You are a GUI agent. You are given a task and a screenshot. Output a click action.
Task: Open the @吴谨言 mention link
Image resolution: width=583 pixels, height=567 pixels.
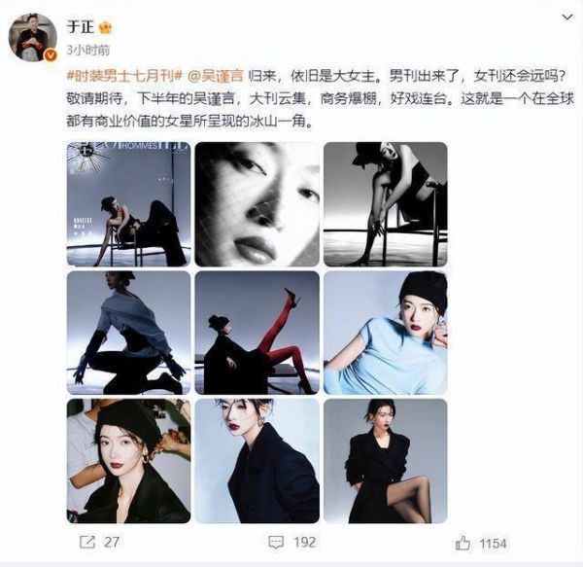[216, 76]
